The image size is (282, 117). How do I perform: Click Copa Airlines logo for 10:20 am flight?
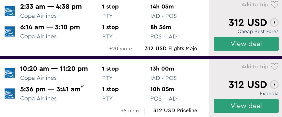click(x=10, y=73)
